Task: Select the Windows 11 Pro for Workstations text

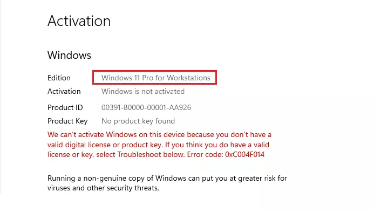Action: tap(156, 78)
